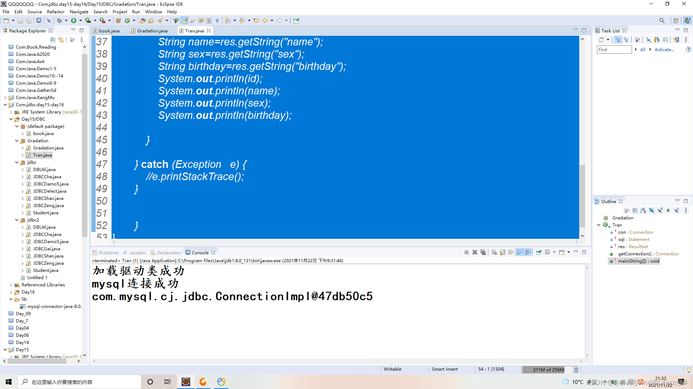The height and width of the screenshot is (389, 693).
Task: Click the heap garbage collector trash icon
Action: (576, 370)
